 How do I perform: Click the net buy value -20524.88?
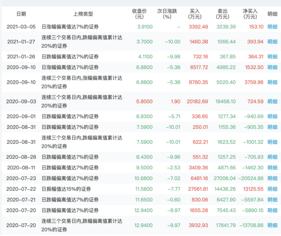click(251, 178)
